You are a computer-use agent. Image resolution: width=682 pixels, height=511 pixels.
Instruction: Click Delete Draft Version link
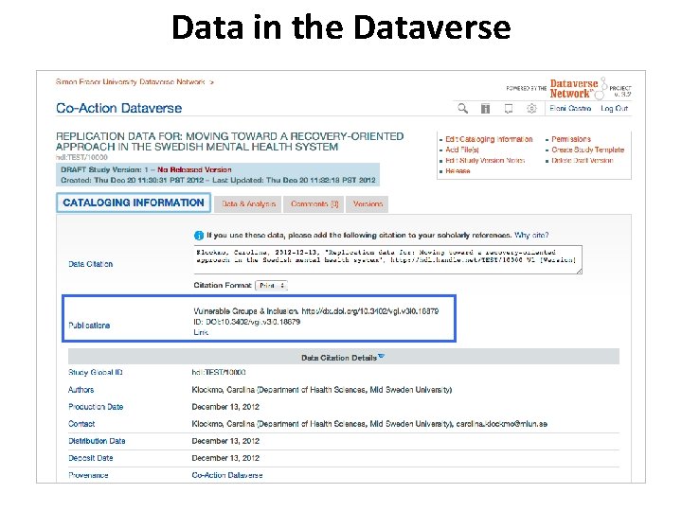[x=582, y=160]
